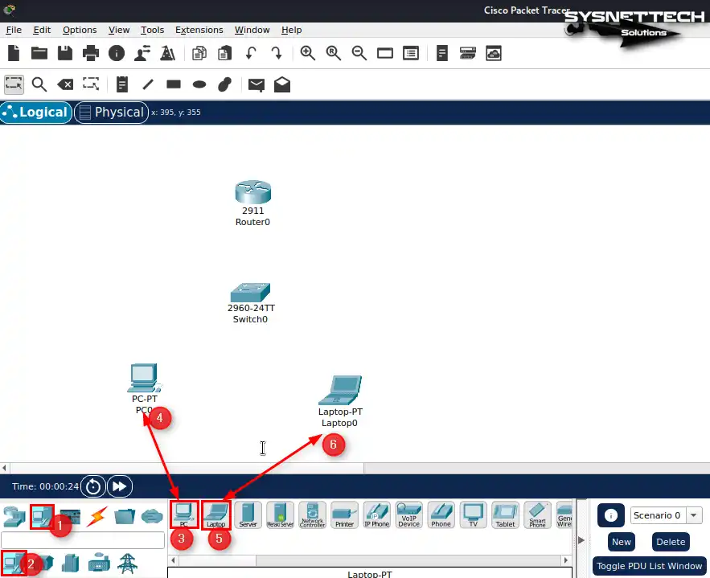Open the Tools menu
Screen dimensions: 710x578
[152, 30]
